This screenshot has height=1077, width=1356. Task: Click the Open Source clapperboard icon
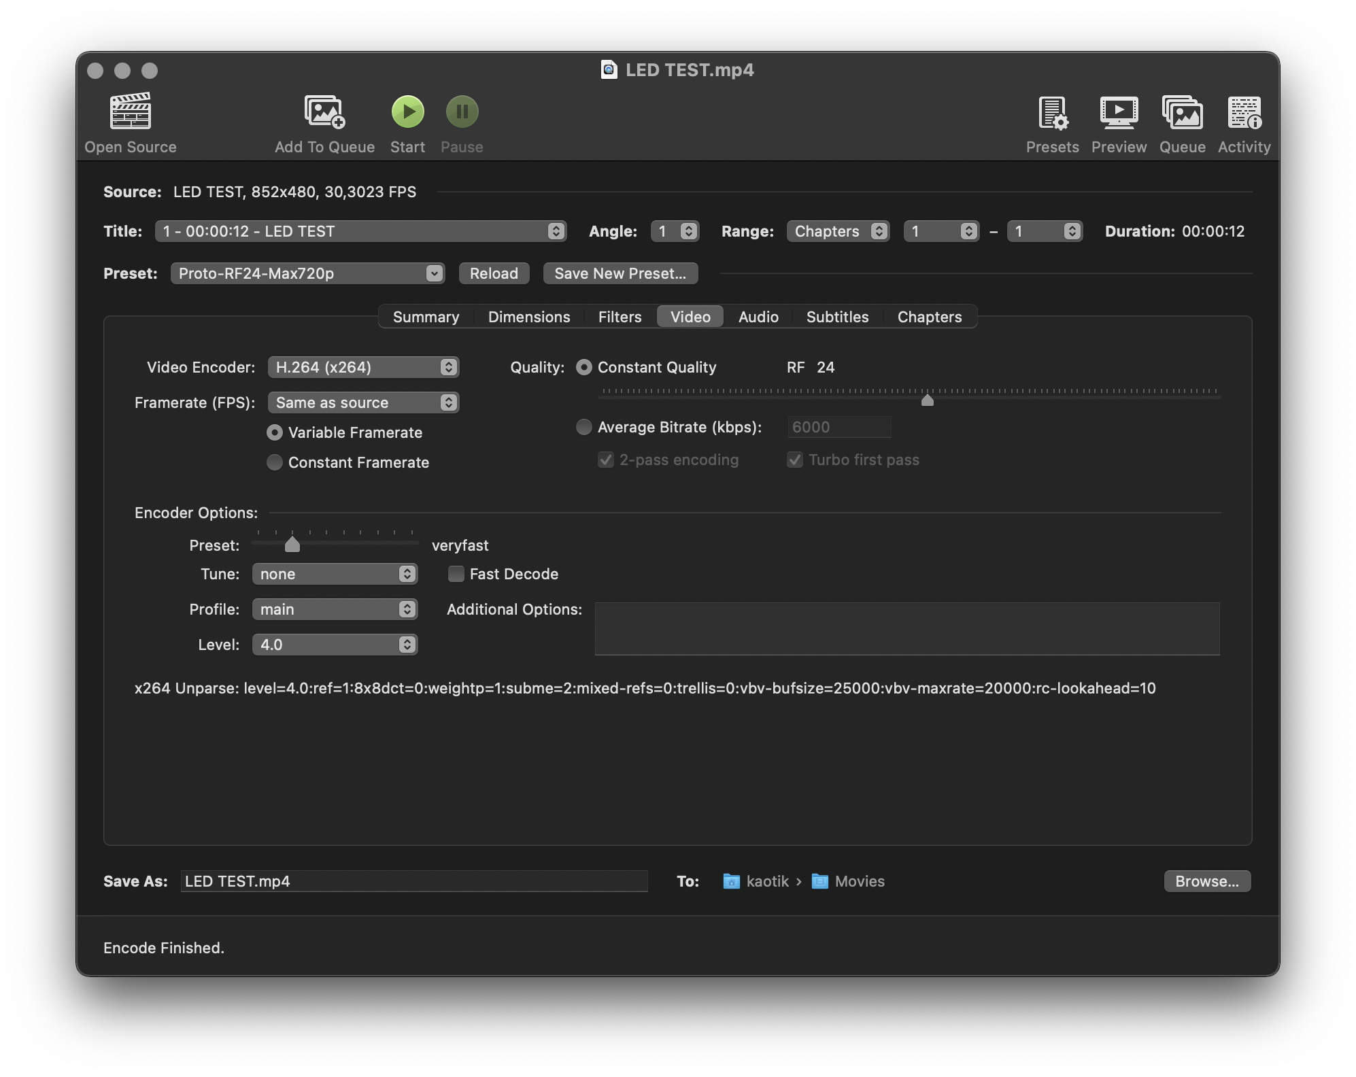pyautogui.click(x=130, y=112)
